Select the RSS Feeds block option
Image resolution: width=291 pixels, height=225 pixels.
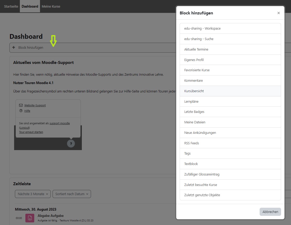point(192,143)
